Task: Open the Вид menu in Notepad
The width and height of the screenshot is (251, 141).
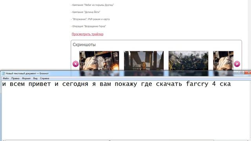Action: 35,78
